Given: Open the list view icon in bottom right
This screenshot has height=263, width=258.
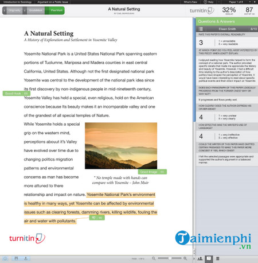Looking at the screenshot, I should click(217, 258).
